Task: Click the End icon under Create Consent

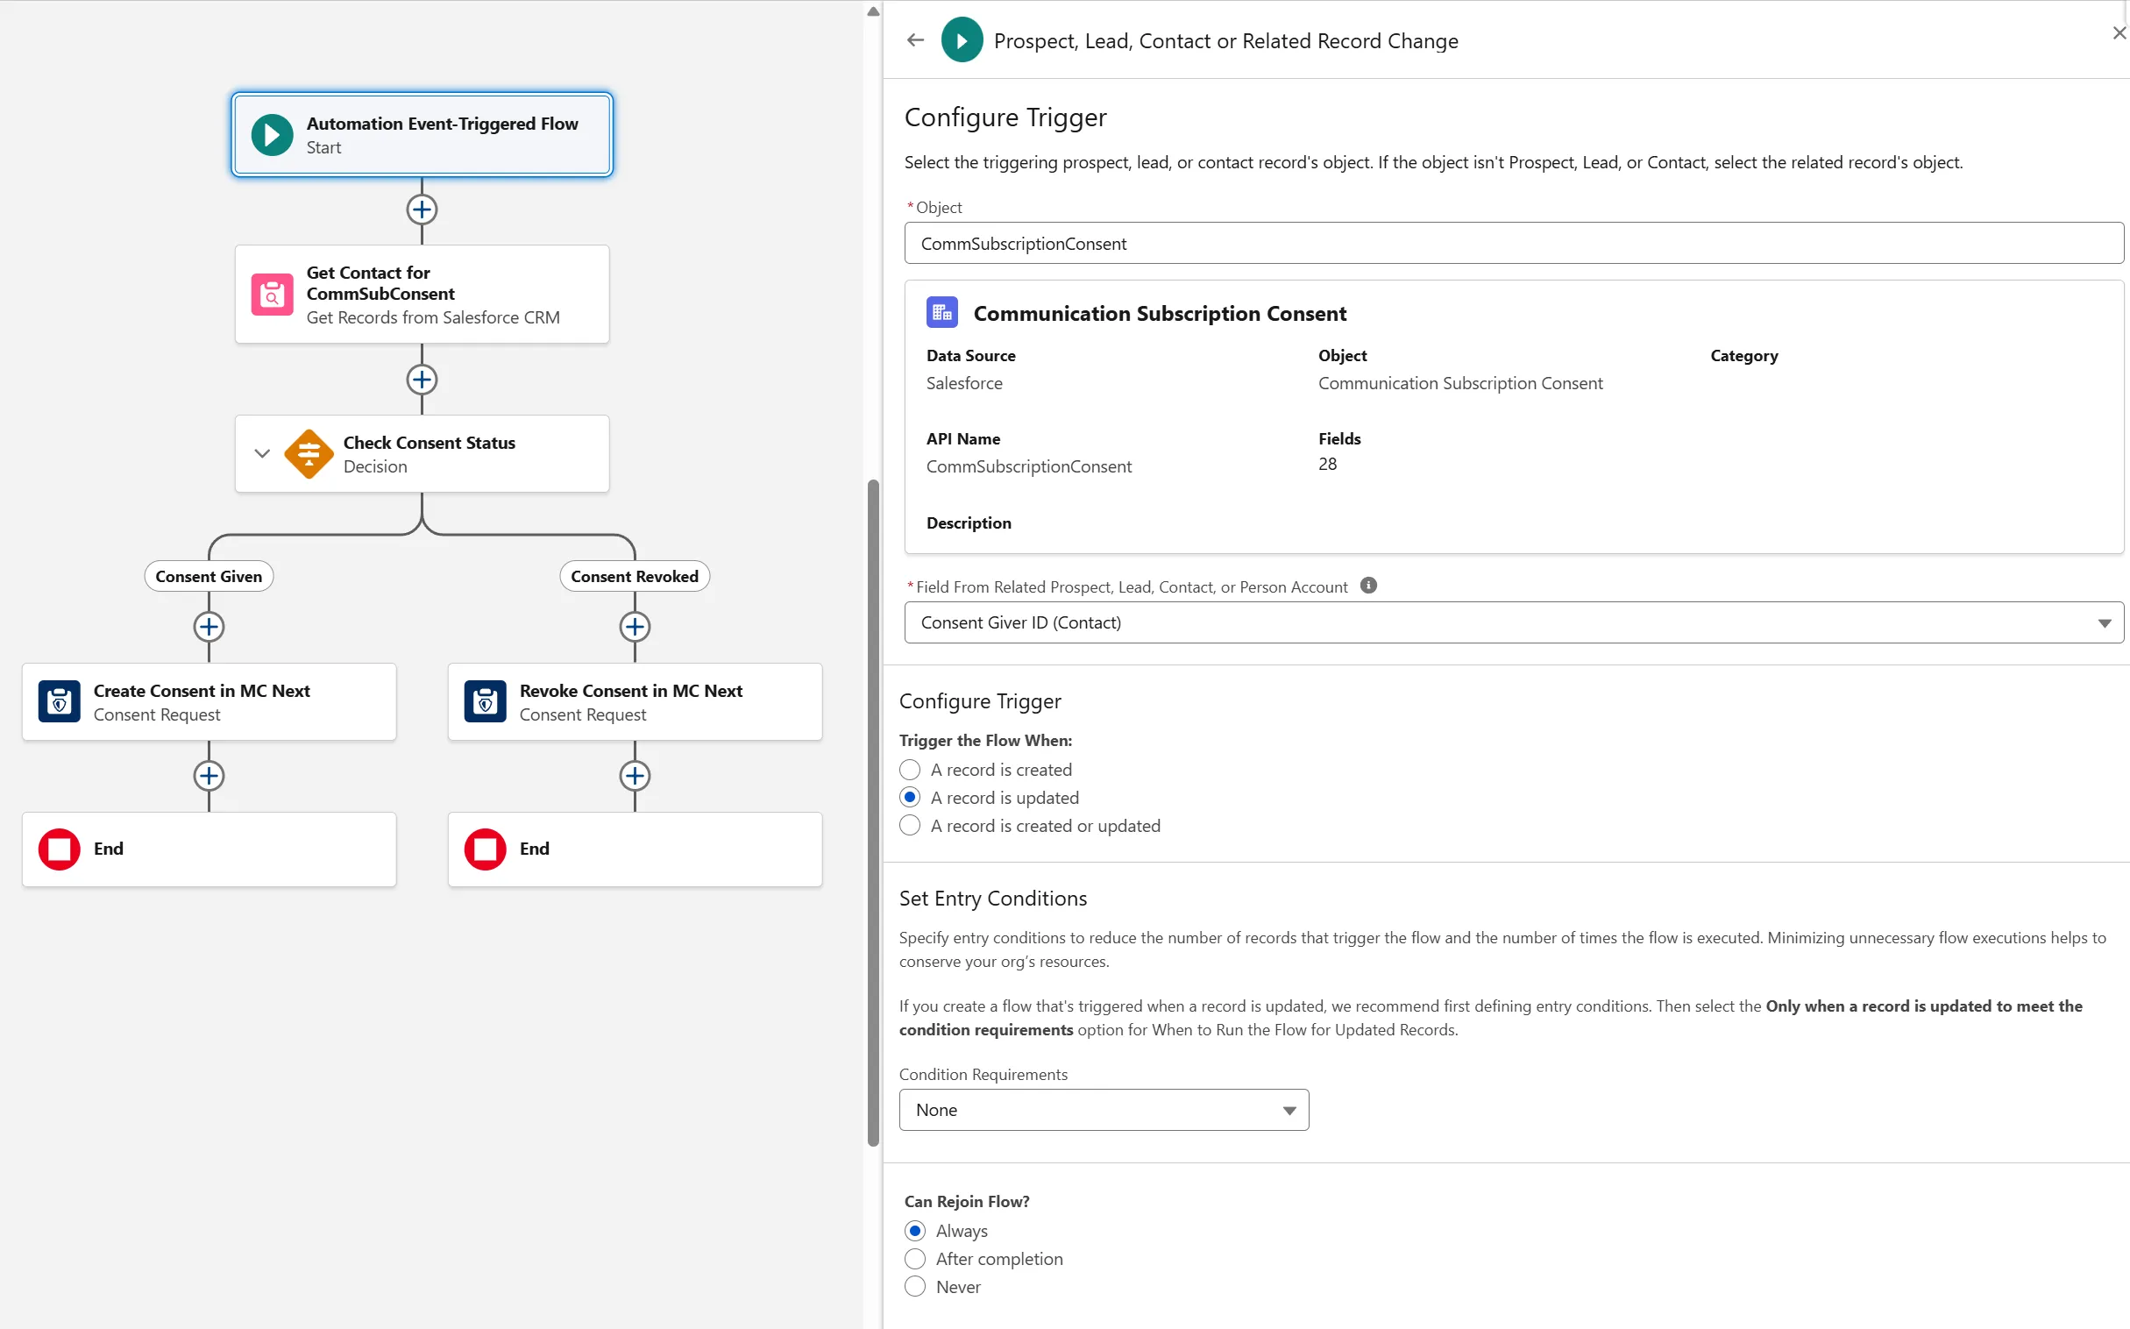Action: [x=59, y=849]
